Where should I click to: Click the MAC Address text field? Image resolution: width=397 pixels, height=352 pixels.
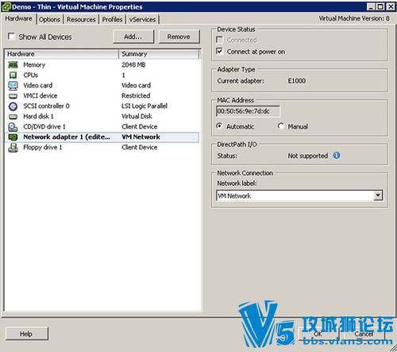click(248, 111)
